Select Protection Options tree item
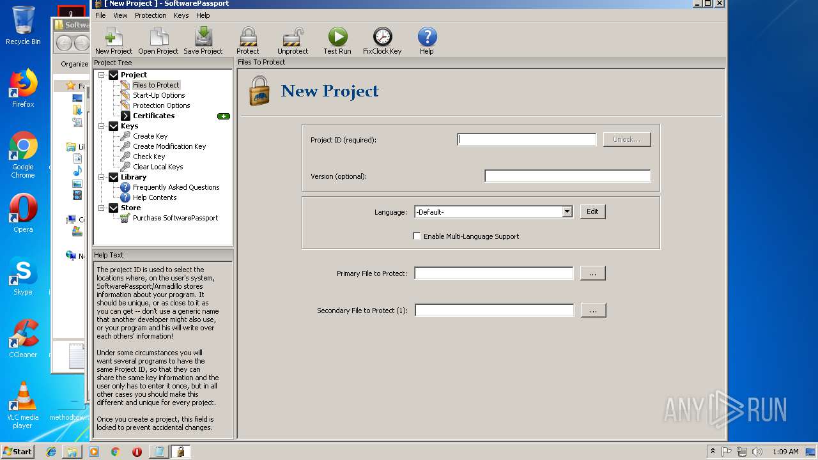This screenshot has width=818, height=460. click(161, 105)
